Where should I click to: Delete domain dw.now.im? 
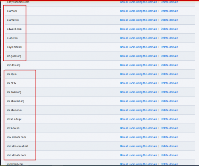click(x=169, y=128)
